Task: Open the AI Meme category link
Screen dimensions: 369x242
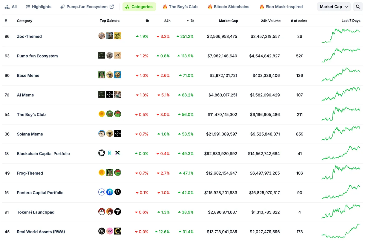Action: 25,95
